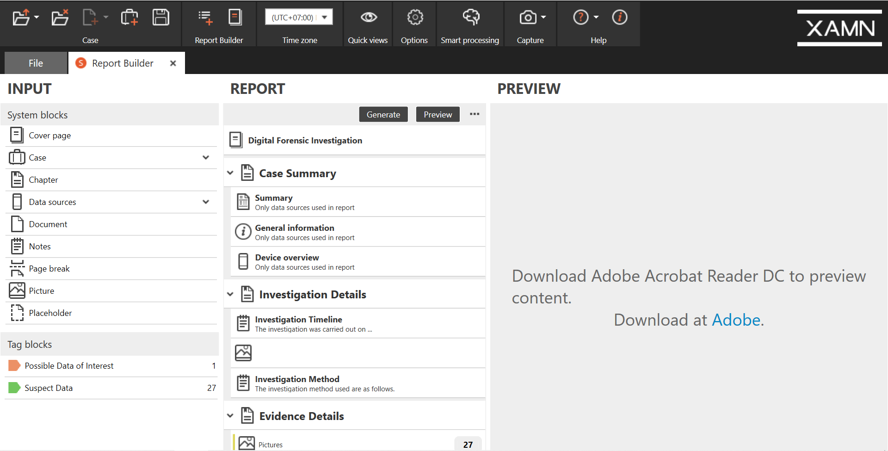Expand the Case system block chevron
This screenshot has width=888, height=451.
tap(206, 158)
